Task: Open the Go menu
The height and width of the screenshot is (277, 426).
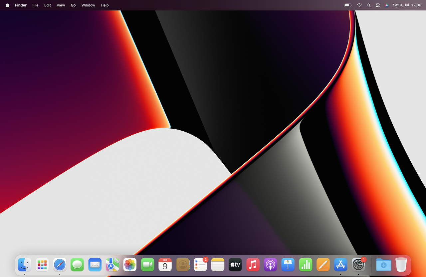Action: (x=73, y=5)
